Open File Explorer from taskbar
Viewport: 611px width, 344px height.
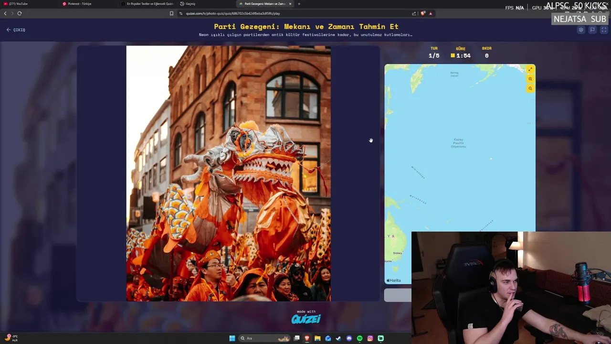click(317, 338)
